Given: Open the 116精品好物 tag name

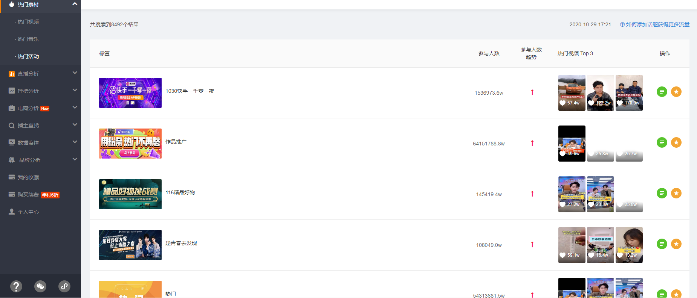Looking at the screenshot, I should pyautogui.click(x=180, y=192).
